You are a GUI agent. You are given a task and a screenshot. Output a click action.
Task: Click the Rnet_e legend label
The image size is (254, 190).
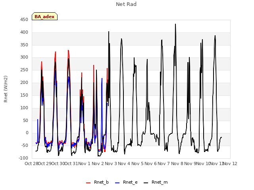(x=130, y=182)
